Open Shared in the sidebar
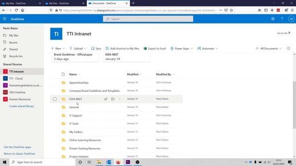 coord(13,49)
